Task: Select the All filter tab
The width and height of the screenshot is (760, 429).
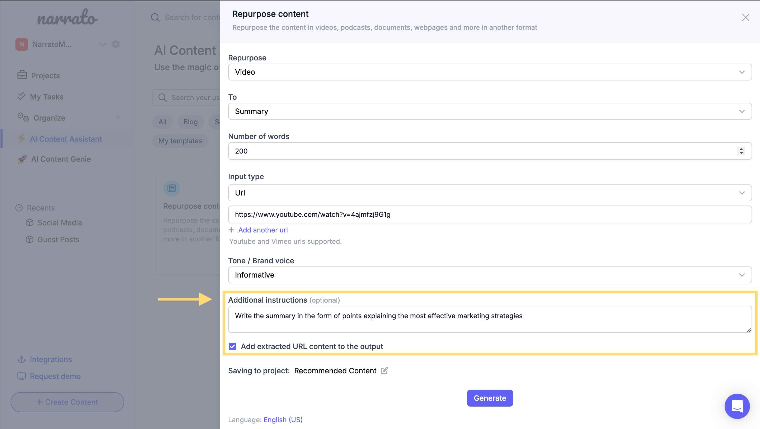Action: pos(162,122)
